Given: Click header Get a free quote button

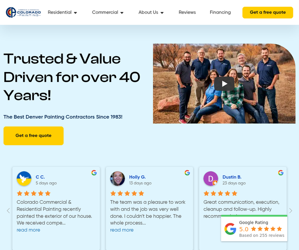Looking at the screenshot, I should pyautogui.click(x=268, y=13).
